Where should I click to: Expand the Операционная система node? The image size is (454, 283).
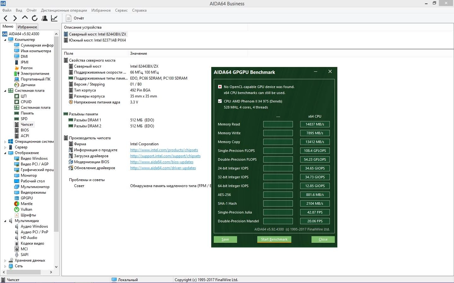point(5,142)
